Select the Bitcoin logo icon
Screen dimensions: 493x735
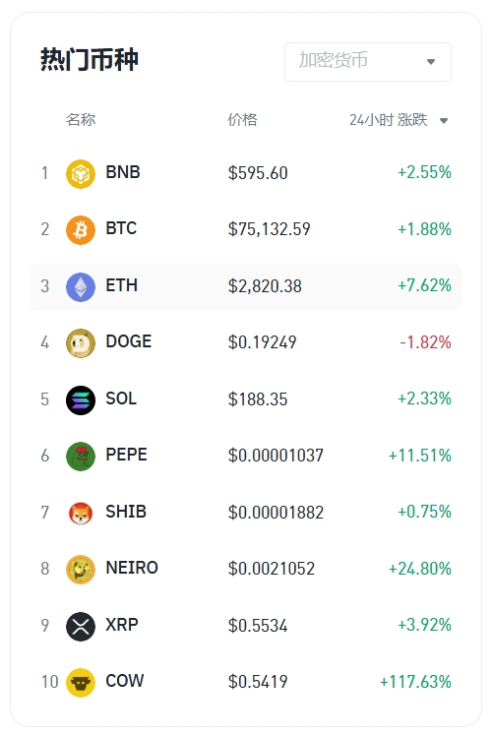point(81,230)
